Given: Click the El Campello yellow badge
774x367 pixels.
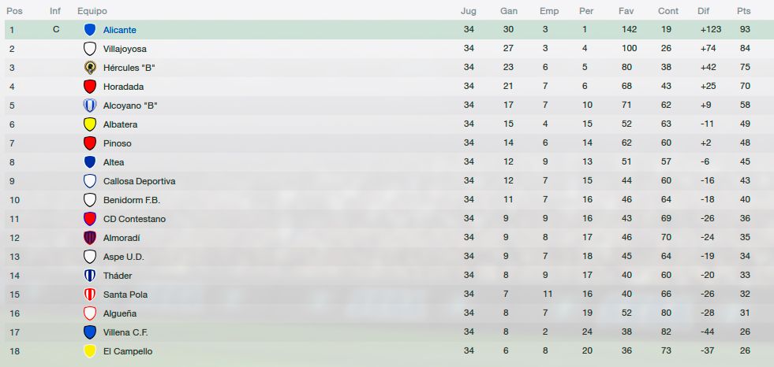Looking at the screenshot, I should [90, 350].
